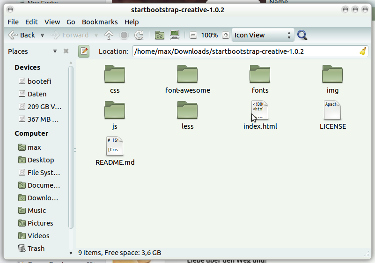
Task: Select the fonts folder
Action: click(260, 80)
